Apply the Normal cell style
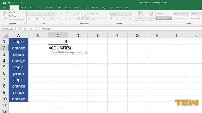Image resolution: width=202 pixels, height=113 pixels. 164,14
